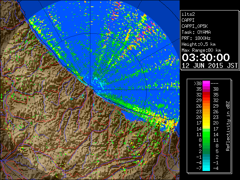Pick the bright magenta >38 dBZ legend swatch
The image size is (240, 180).
pyautogui.click(x=206, y=83)
